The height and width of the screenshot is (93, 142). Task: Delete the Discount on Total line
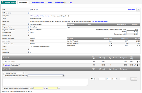tap(137, 62)
